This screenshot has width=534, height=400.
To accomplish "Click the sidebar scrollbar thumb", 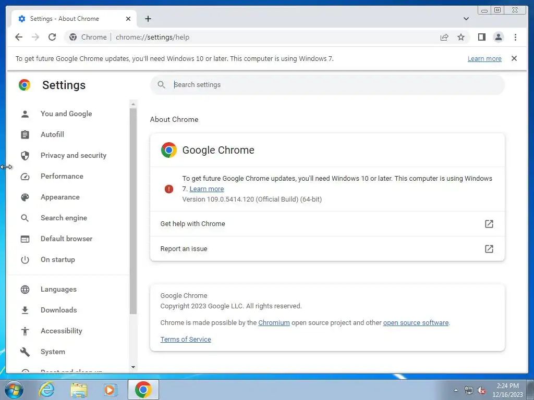I will 133,211.
